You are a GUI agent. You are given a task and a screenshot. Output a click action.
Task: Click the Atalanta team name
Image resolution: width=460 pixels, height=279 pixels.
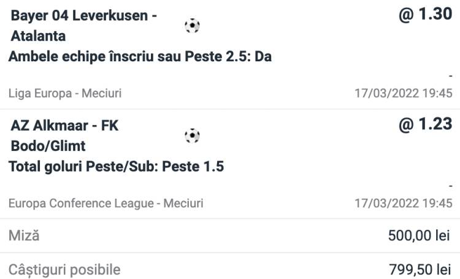pyautogui.click(x=38, y=37)
